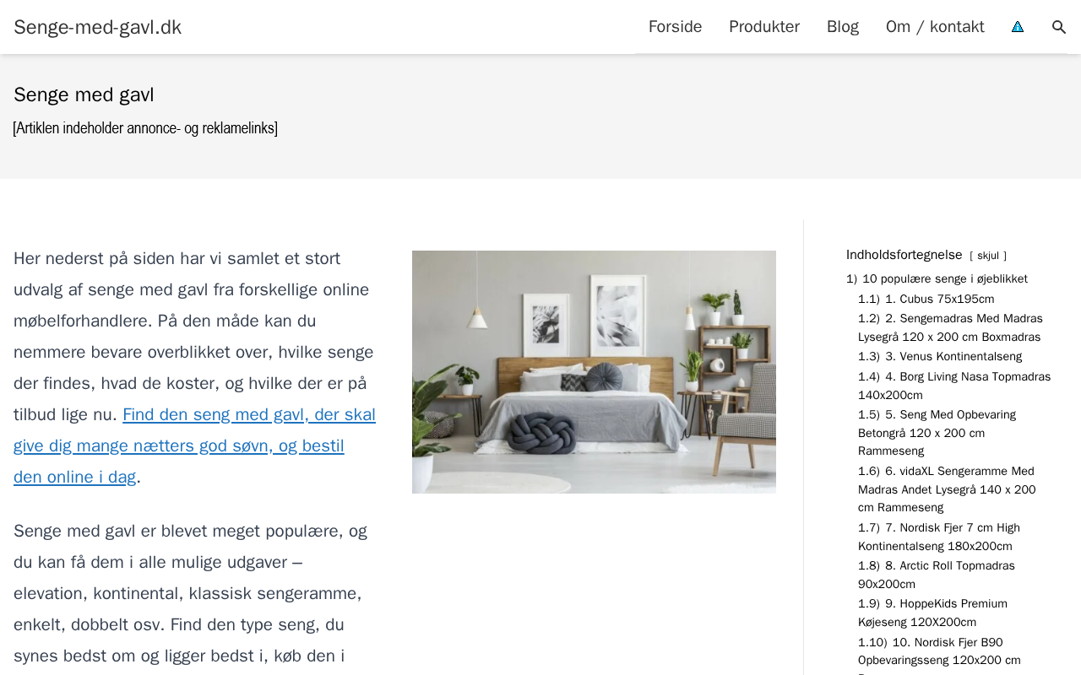Click the blue warning triangle icon
Viewport: 1081px width, 675px height.
1018,27
